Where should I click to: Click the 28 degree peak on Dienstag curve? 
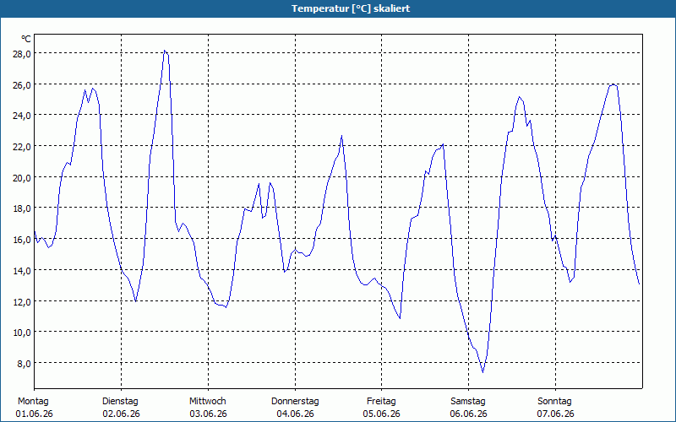[165, 51]
